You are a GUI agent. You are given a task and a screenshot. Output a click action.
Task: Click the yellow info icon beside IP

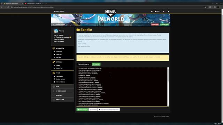coord(70,37)
